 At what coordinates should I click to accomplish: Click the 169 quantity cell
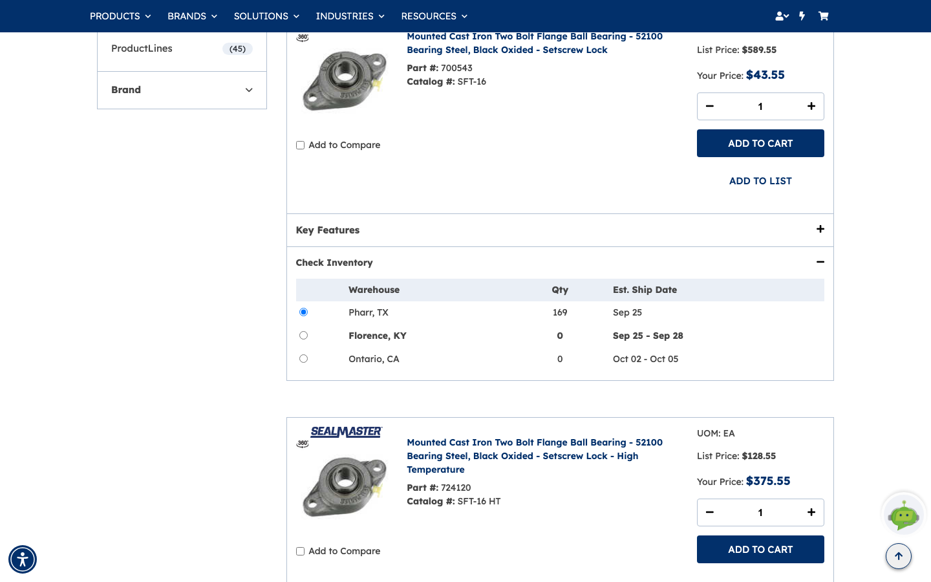(560, 312)
